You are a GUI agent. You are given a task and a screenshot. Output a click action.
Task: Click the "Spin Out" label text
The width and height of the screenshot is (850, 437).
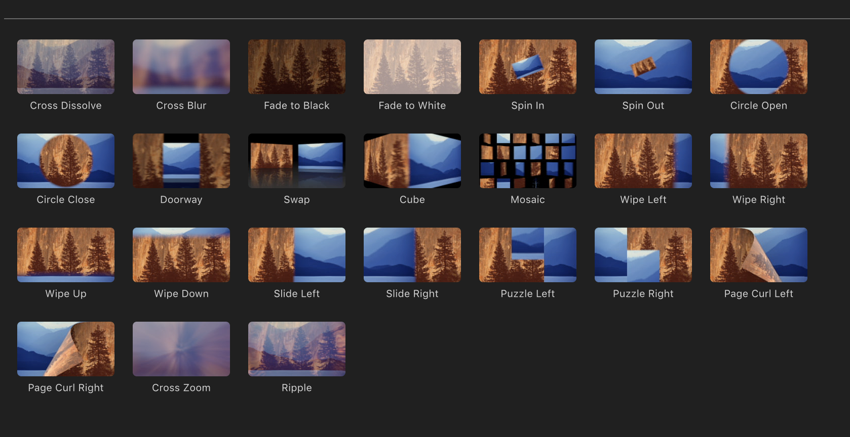click(x=643, y=106)
